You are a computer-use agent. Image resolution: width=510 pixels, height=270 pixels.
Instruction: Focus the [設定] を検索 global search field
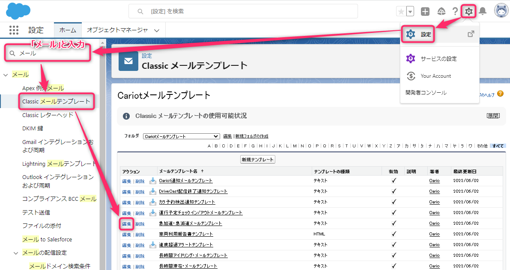click(243, 12)
